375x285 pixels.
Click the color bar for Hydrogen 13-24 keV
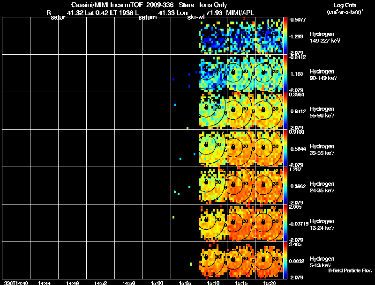(285, 223)
